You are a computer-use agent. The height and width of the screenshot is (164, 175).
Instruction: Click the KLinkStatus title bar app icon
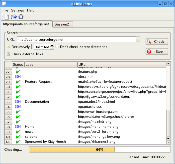coord(4,3)
